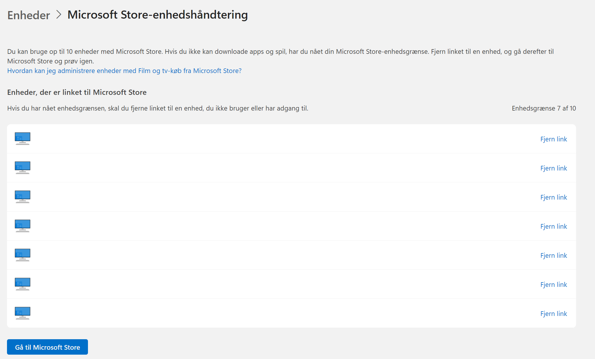
Task: Click Fjern link on third device row
Action: coord(554,197)
